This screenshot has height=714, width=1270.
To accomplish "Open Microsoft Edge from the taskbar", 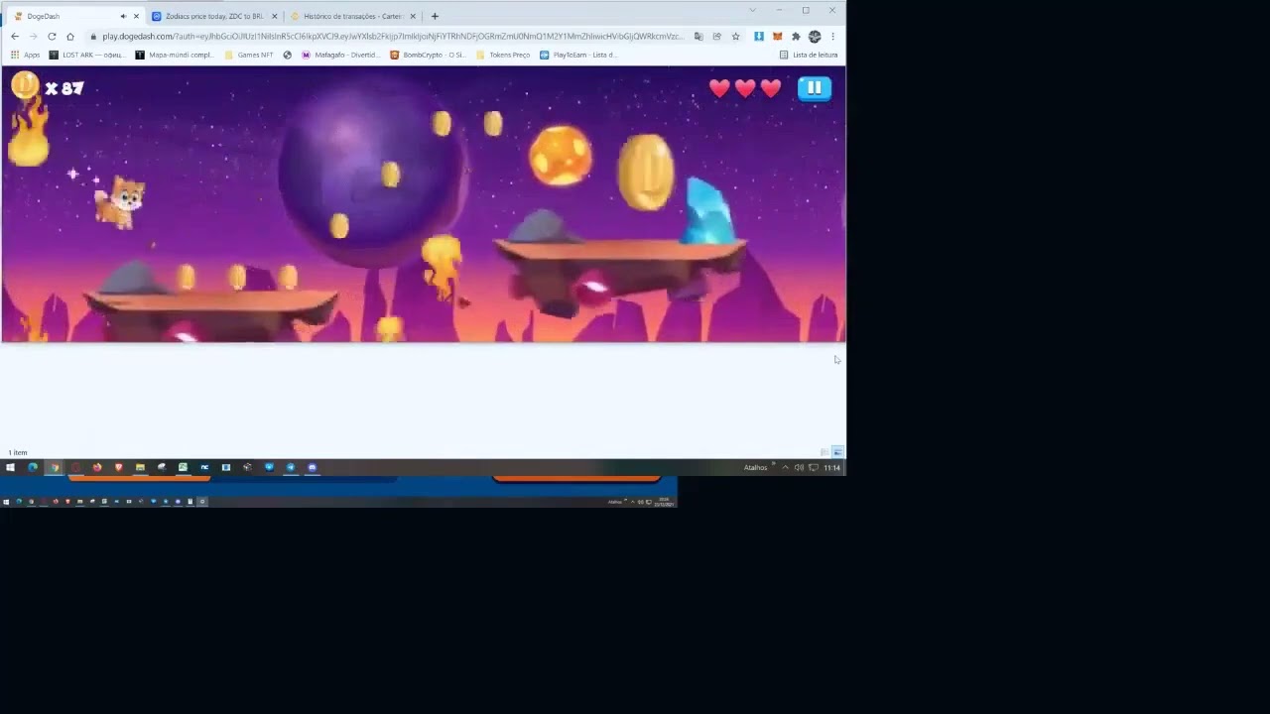I will point(33,467).
